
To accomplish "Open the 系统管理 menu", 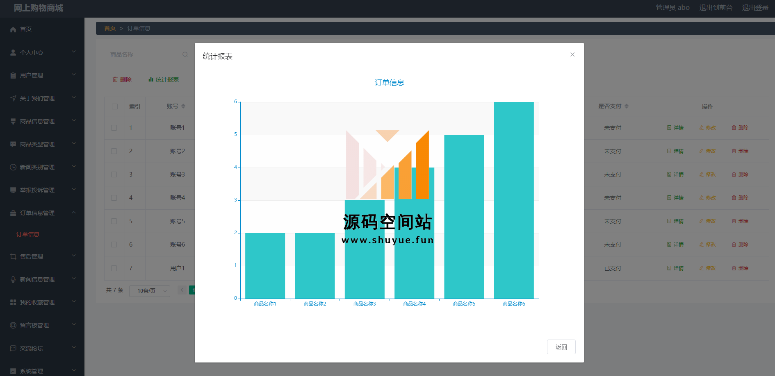I will (42, 369).
